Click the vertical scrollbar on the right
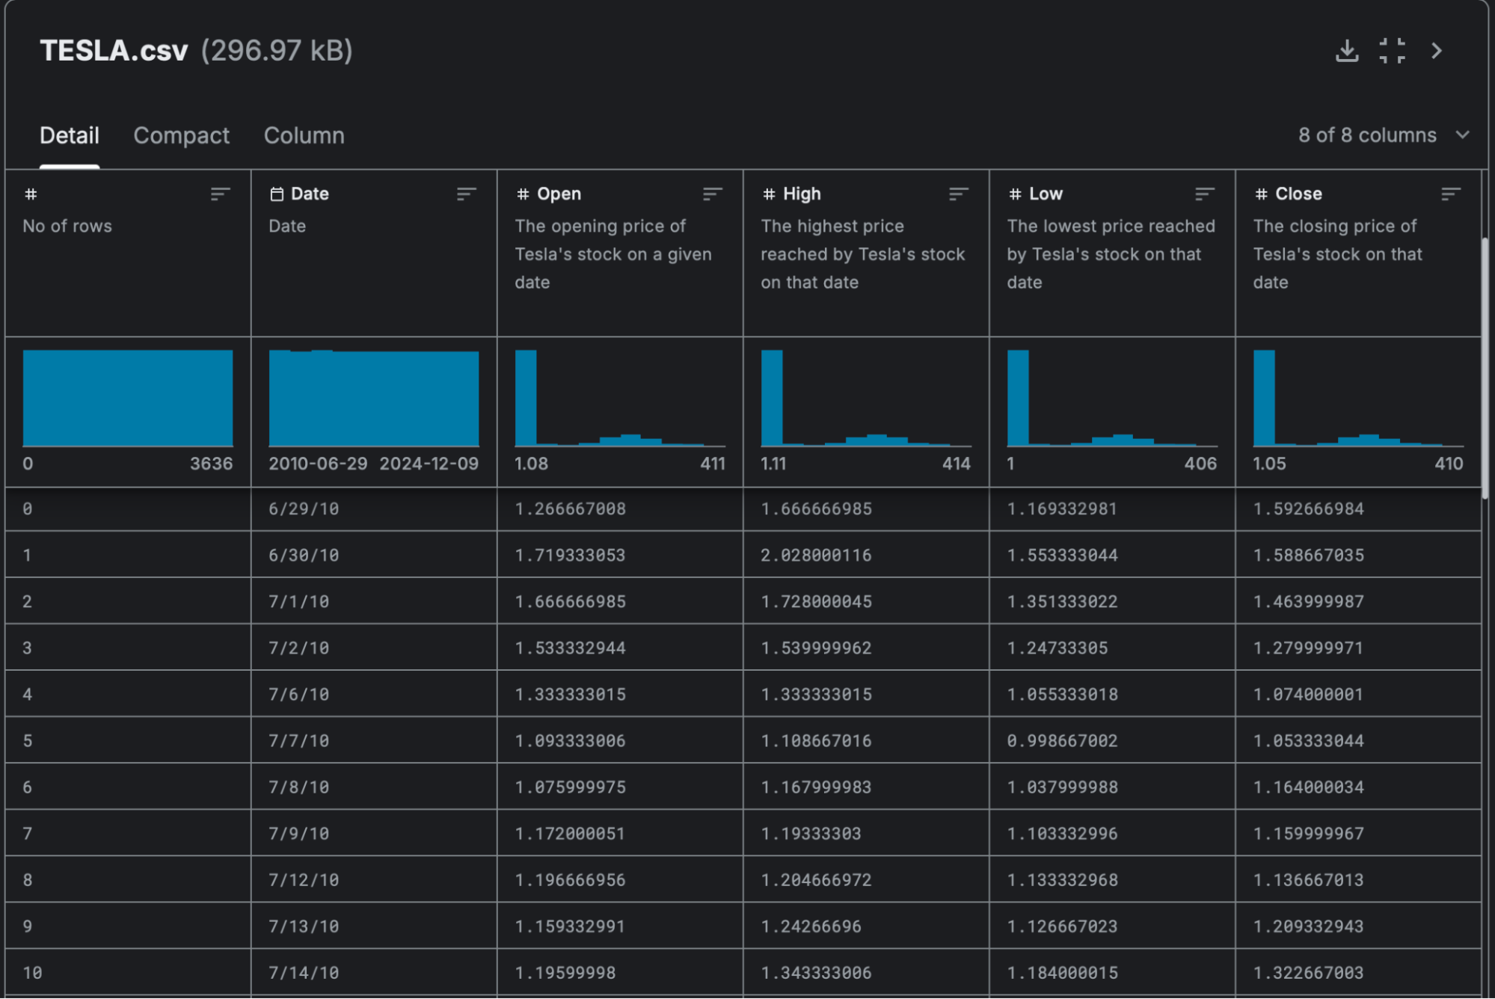The height and width of the screenshot is (999, 1495). point(1485,366)
